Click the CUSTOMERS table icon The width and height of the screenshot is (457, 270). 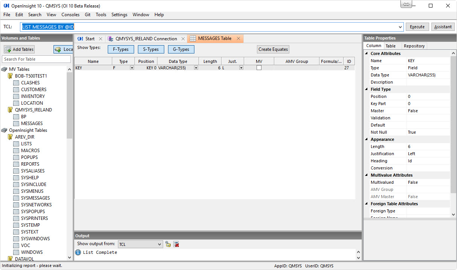(16, 90)
